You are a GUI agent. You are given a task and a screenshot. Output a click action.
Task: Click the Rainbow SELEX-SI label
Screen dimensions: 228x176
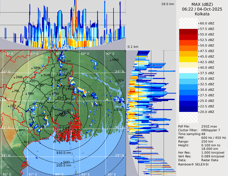[193, 164]
